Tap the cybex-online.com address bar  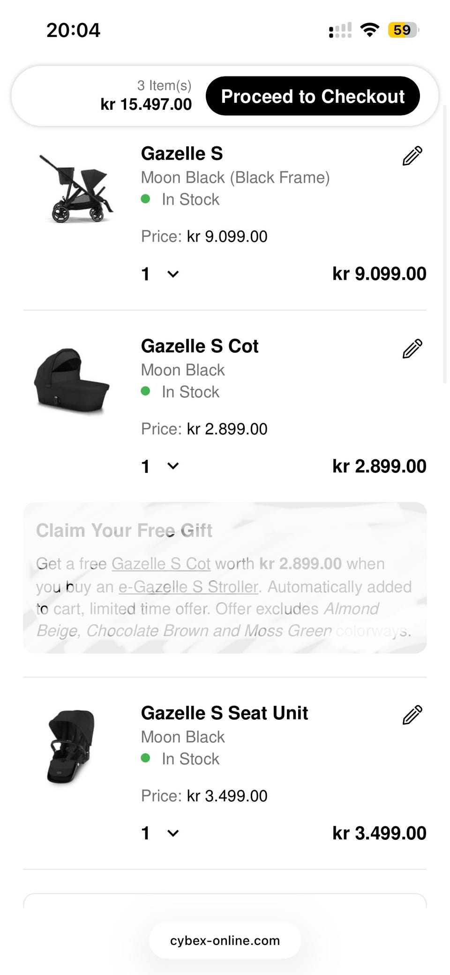(225, 940)
